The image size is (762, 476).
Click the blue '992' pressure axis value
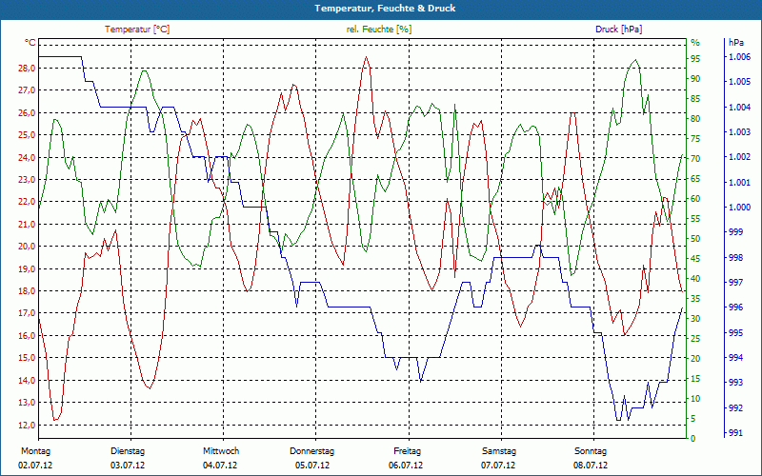coord(735,408)
